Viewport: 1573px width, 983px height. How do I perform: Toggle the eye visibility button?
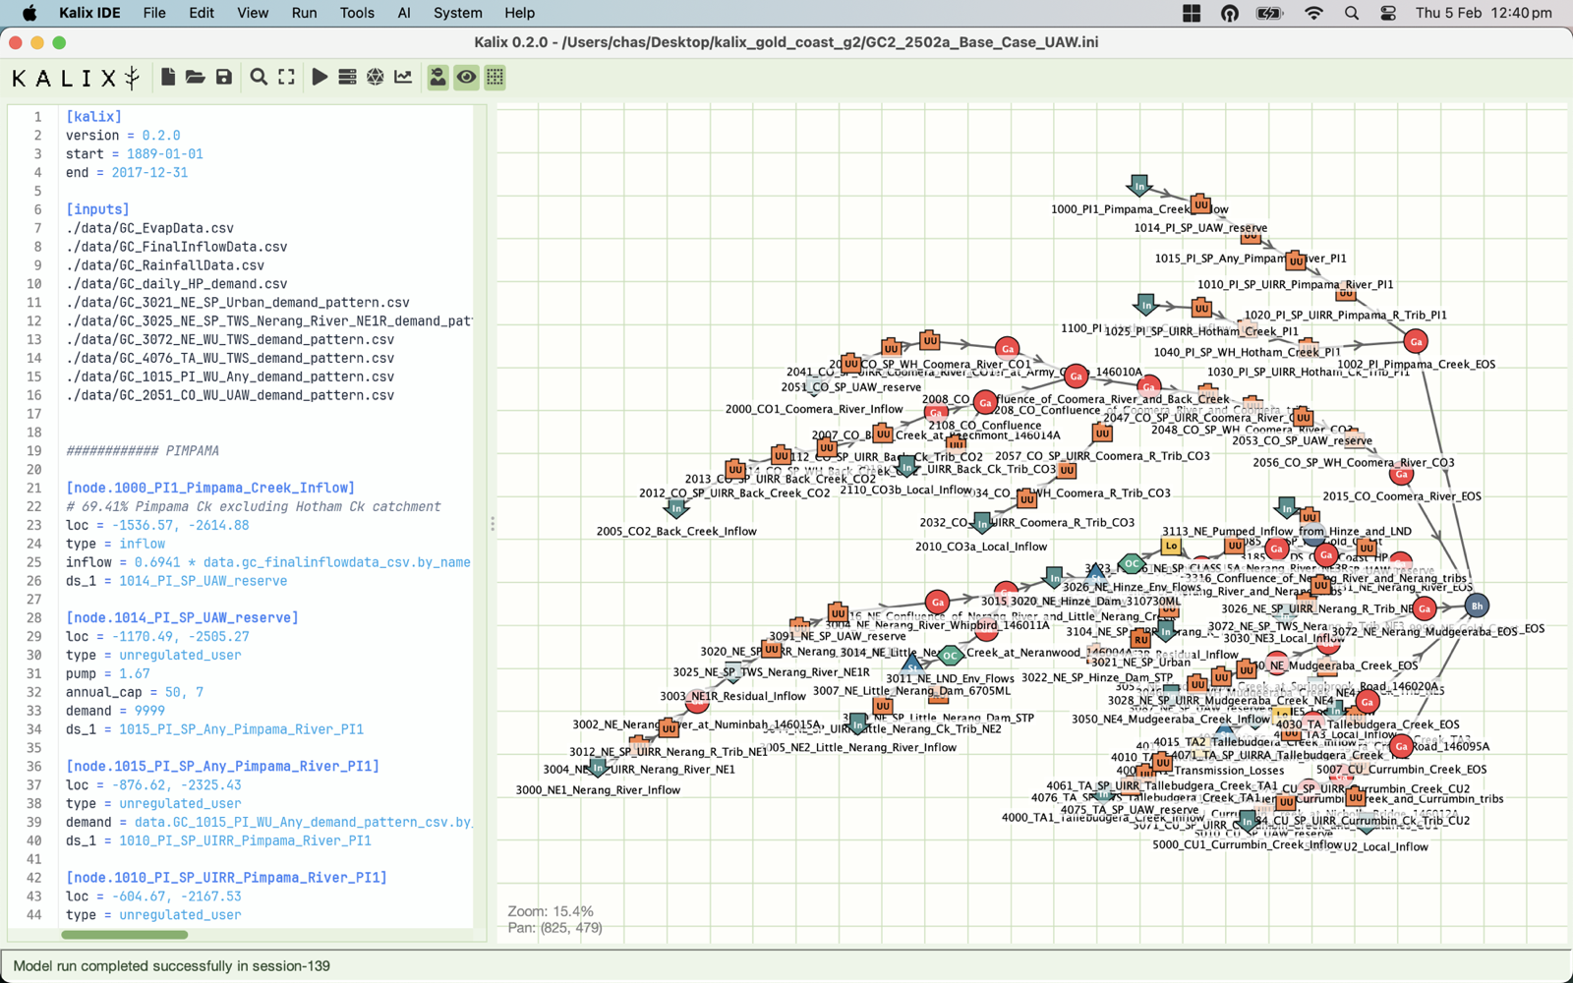[466, 77]
